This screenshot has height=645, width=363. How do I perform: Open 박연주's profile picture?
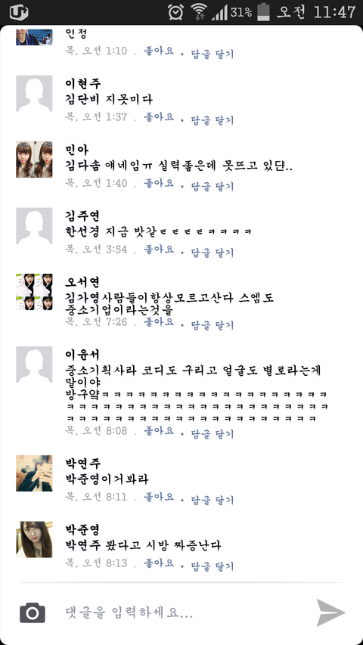click(34, 473)
